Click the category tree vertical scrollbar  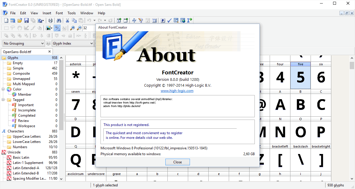point(61,118)
